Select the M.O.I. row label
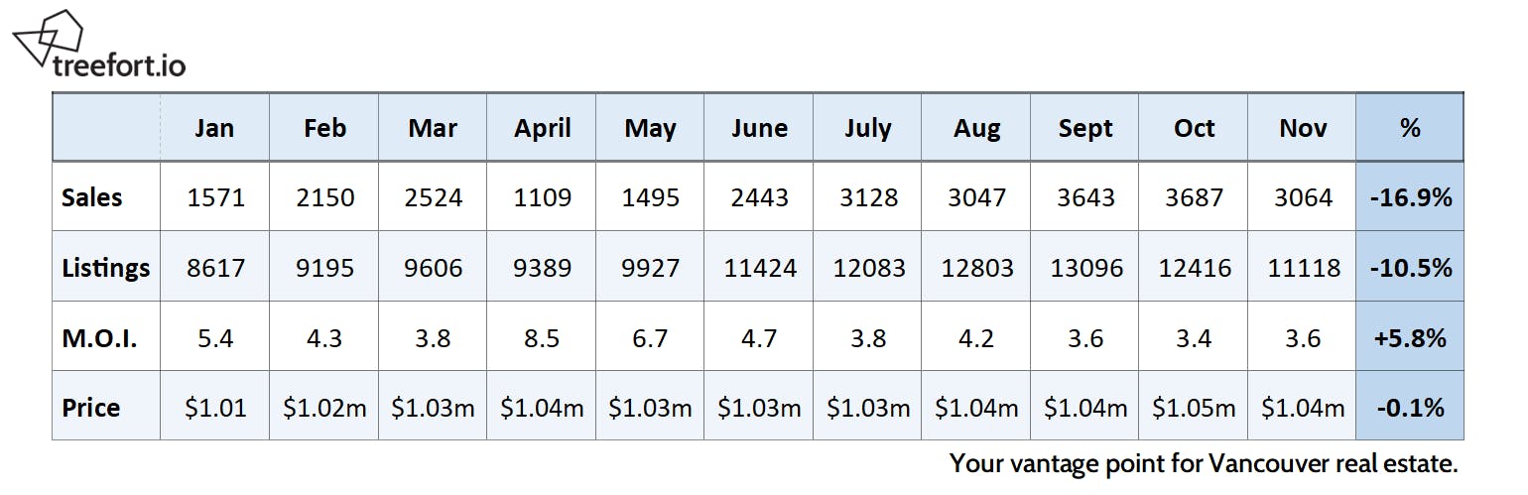This screenshot has height=495, width=1528. 99,338
